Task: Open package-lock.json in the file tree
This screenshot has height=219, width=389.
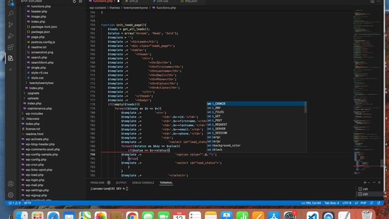Action: (44, 27)
